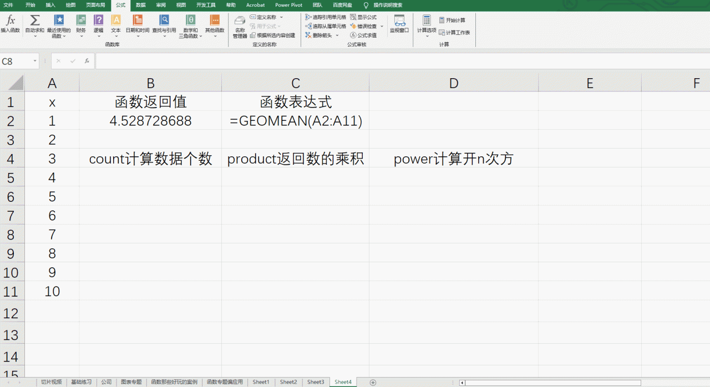Switch to the Home (开始) tab
The image size is (710, 387).
[30, 5]
